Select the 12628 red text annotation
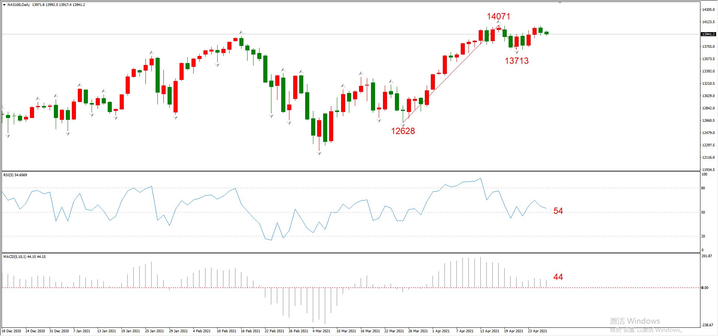Screen dimensions: 718x336 point(403,131)
